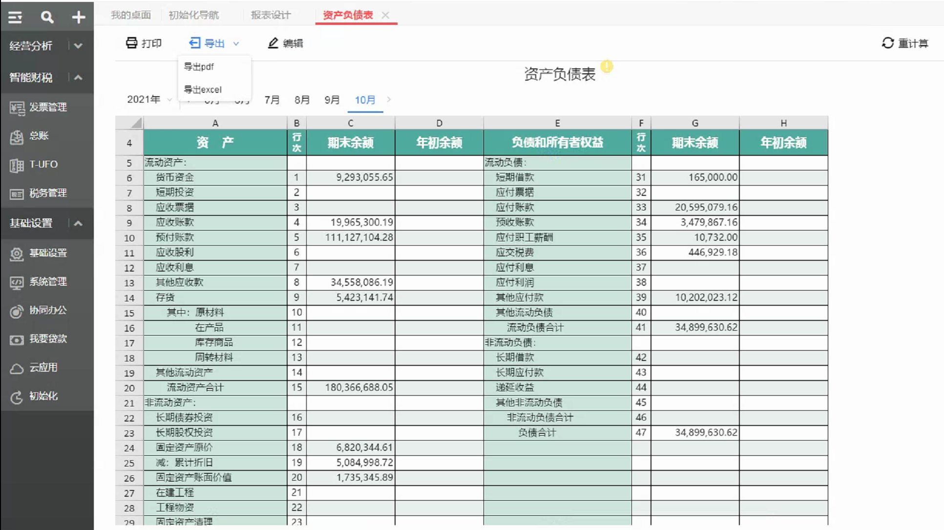This screenshot has height=530, width=944.
Task: Collapse the 智能财税 section
Action: (x=78, y=77)
